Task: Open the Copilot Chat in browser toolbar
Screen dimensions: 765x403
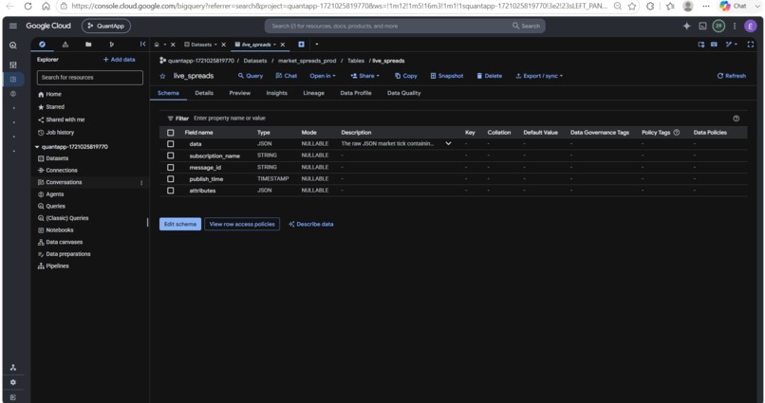Action: pyautogui.click(x=734, y=6)
